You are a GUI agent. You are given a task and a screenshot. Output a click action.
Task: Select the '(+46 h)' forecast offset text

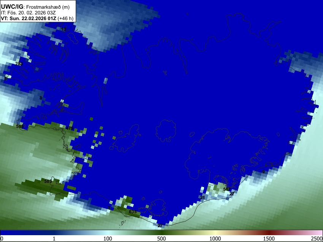click(65, 18)
